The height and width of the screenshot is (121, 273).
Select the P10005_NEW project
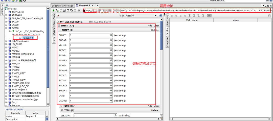pos(19,80)
